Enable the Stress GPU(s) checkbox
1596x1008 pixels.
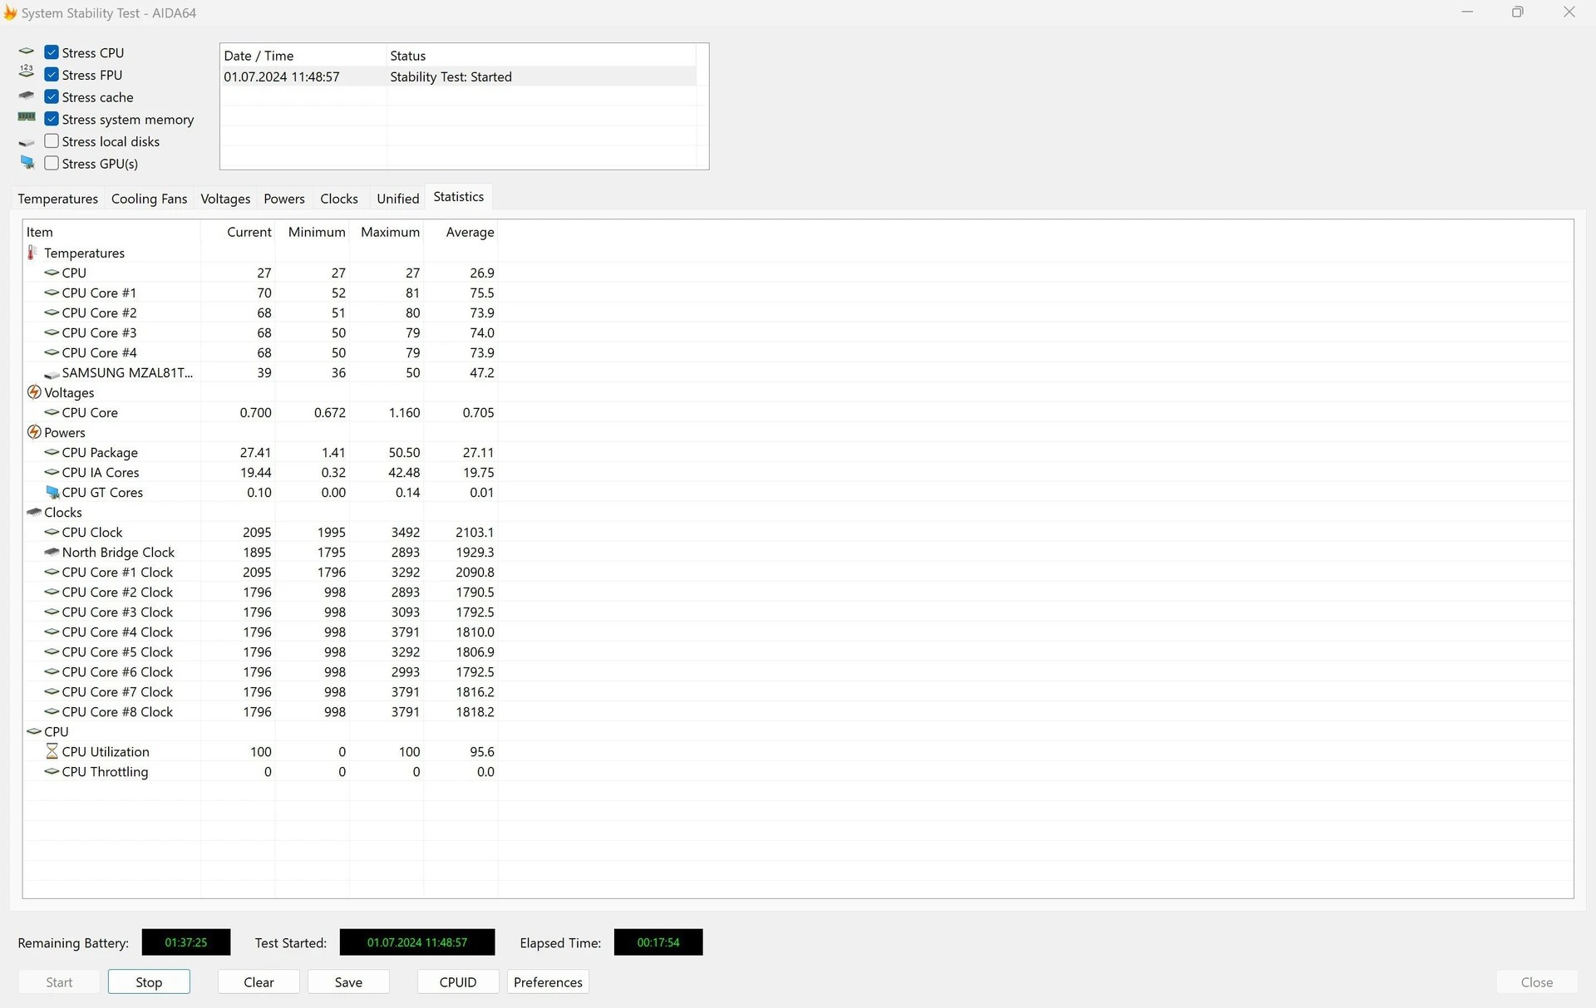pos(52,164)
